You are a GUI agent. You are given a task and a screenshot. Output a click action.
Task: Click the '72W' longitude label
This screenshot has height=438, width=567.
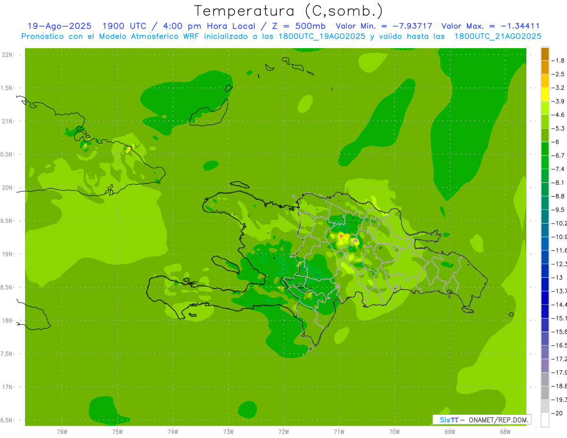point(283,432)
